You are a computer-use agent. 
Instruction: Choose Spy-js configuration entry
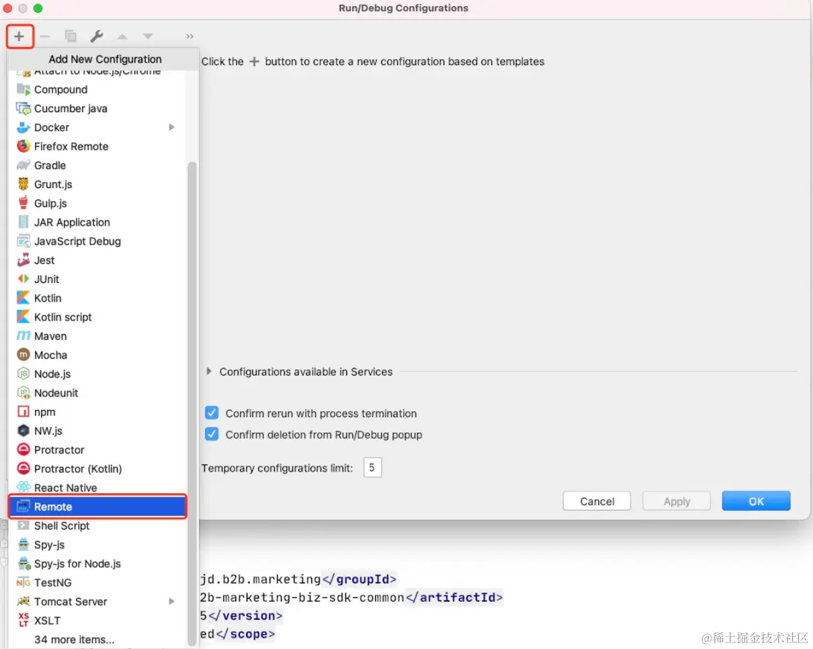pyautogui.click(x=98, y=545)
